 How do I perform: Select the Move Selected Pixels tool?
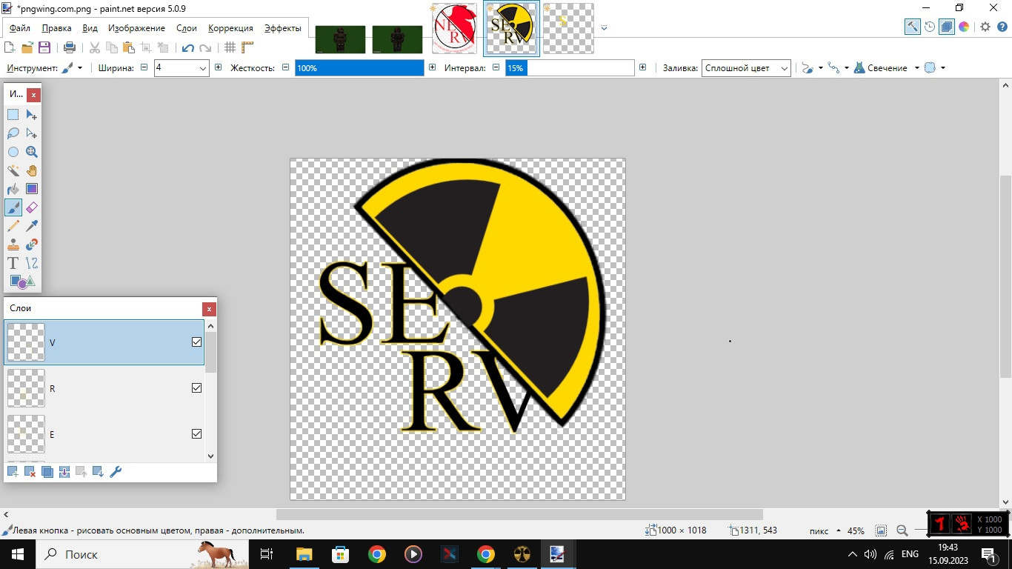tap(32, 115)
